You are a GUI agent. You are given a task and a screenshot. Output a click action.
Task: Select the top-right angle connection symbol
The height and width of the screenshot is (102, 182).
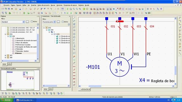point(180,21)
